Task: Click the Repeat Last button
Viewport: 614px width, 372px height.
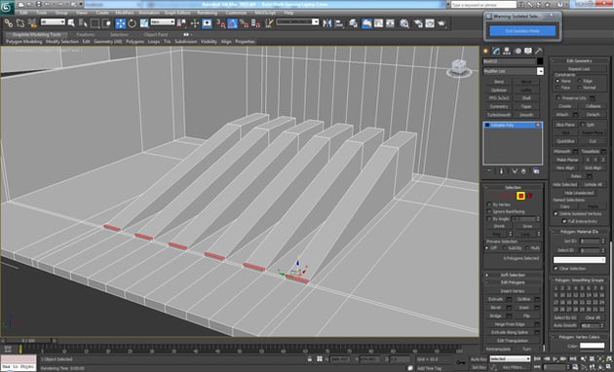Action: [579, 69]
